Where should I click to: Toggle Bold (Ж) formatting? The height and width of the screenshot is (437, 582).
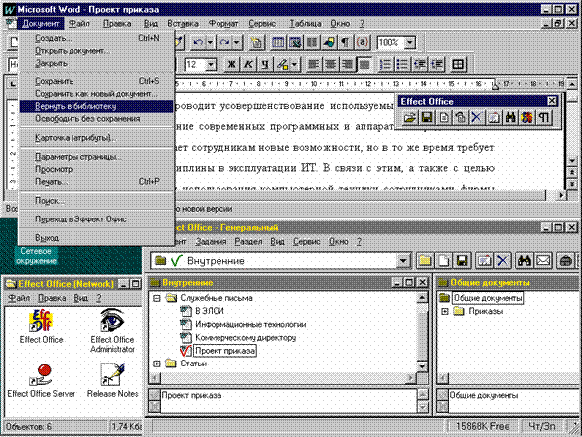click(x=232, y=65)
